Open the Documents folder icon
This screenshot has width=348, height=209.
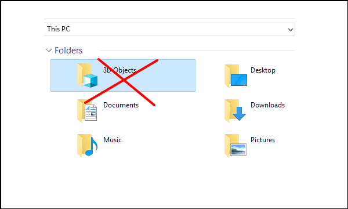coord(87,110)
